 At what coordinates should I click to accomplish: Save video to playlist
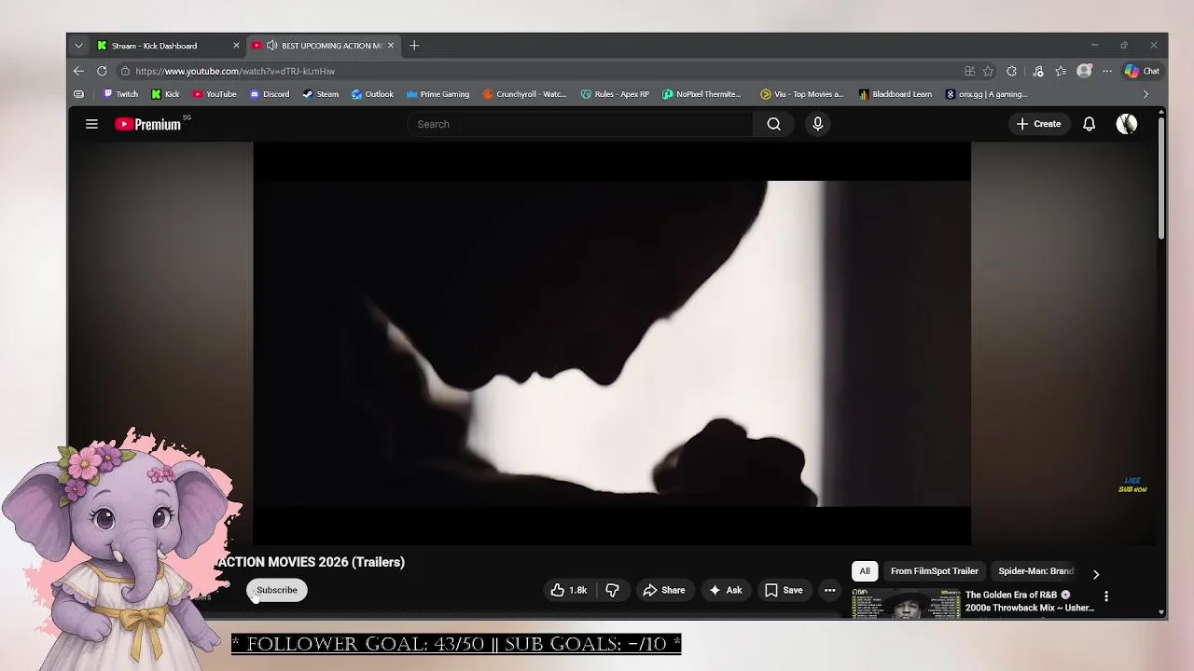[x=784, y=590]
